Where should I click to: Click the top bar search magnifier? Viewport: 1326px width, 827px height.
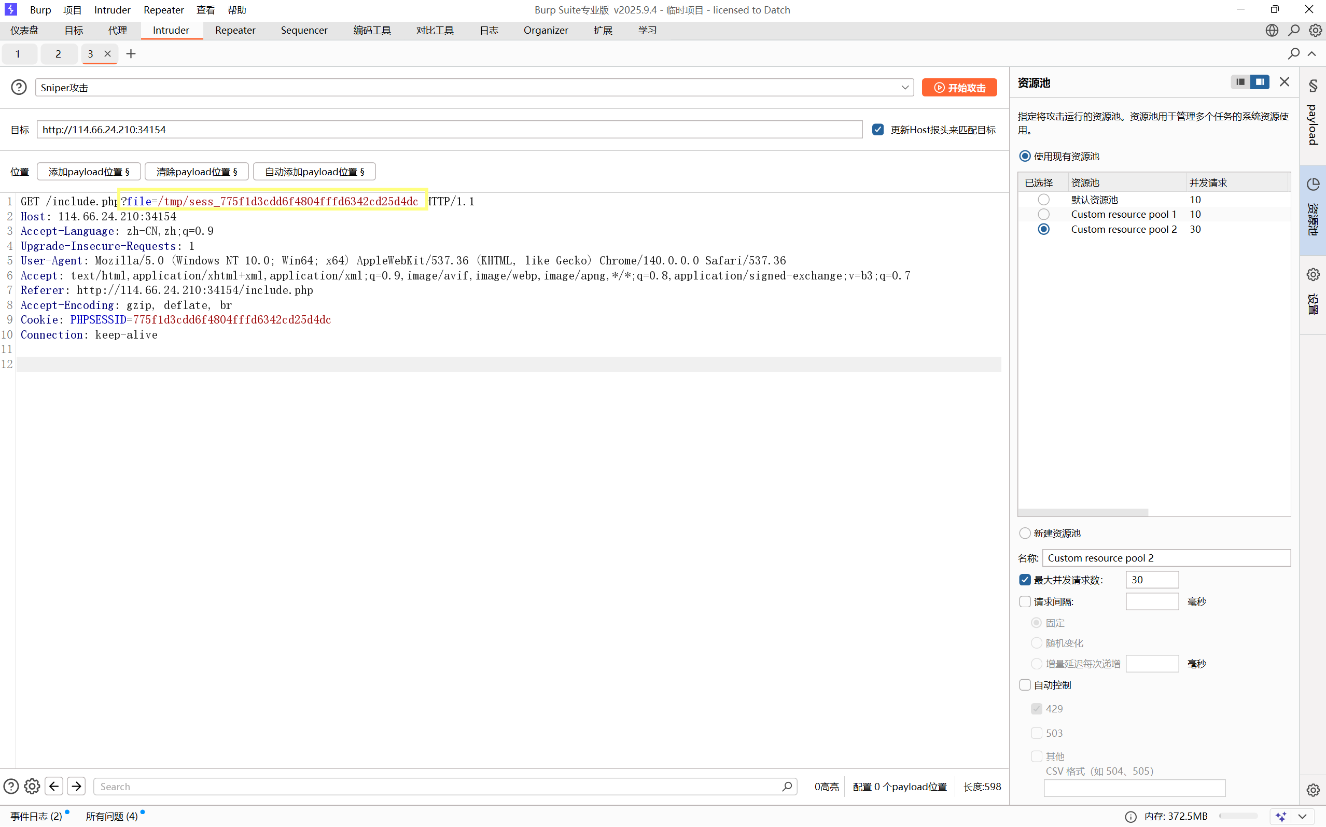pyautogui.click(x=1294, y=30)
